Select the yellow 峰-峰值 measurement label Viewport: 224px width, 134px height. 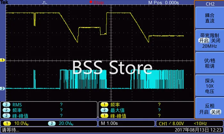tap(118, 116)
